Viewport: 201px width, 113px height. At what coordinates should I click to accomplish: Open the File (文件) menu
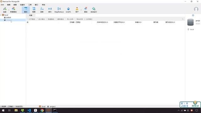pyautogui.click(x=2, y=5)
